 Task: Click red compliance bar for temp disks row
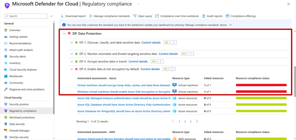click(x=261, y=85)
